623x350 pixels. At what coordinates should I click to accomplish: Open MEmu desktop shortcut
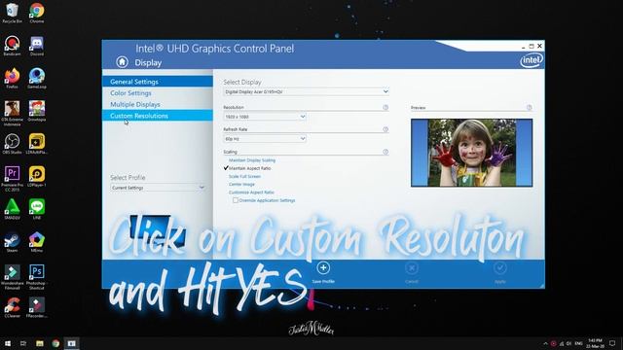(x=37, y=242)
